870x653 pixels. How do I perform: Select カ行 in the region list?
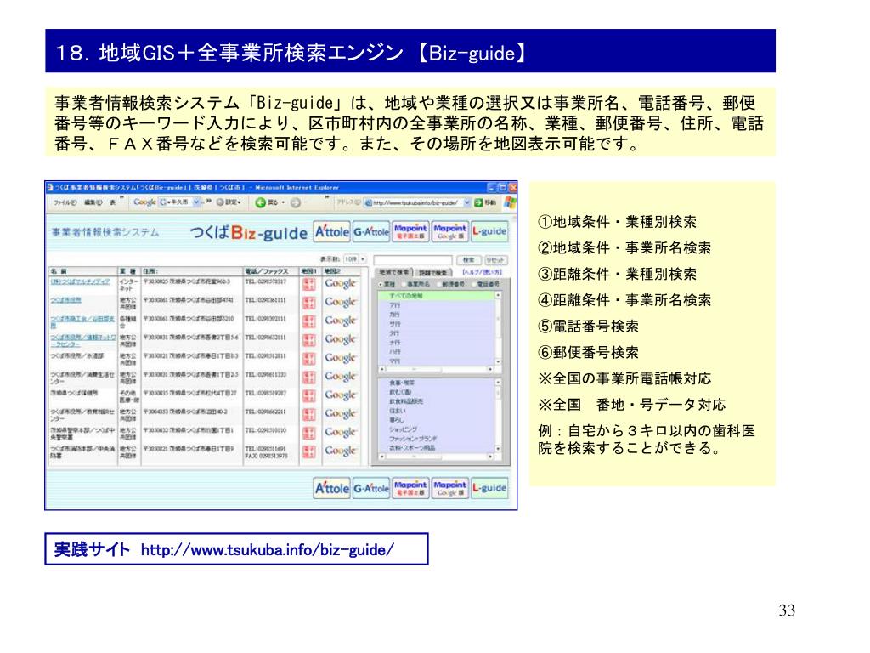point(394,315)
